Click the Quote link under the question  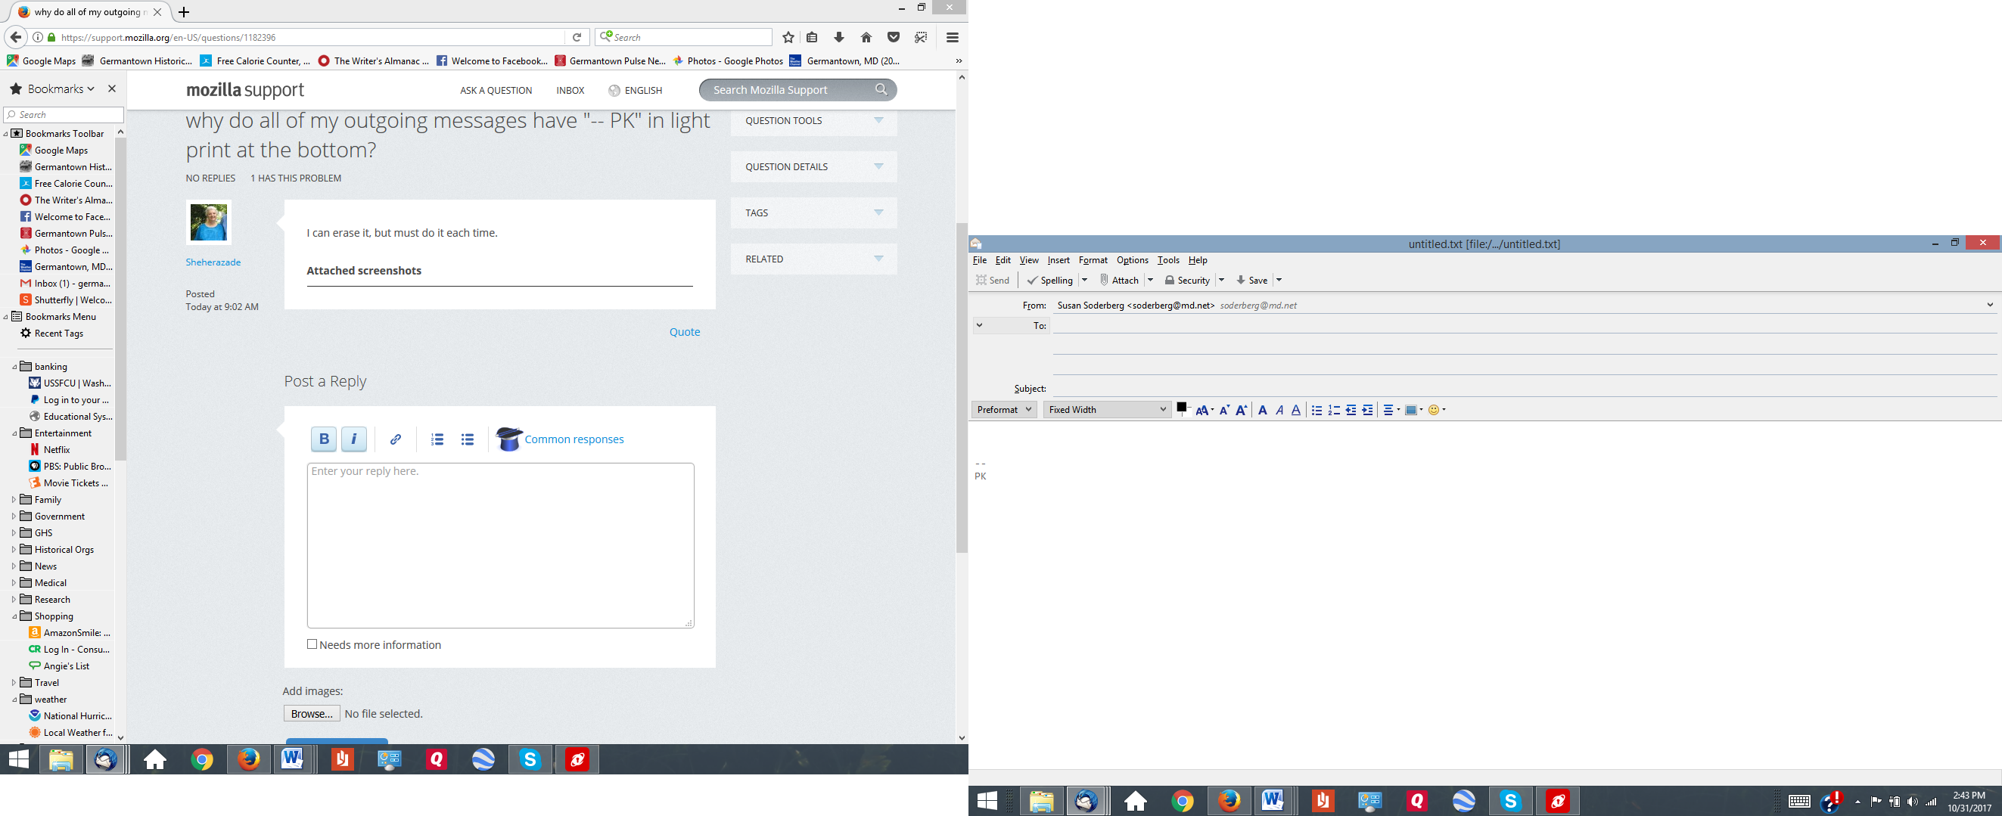coord(685,332)
